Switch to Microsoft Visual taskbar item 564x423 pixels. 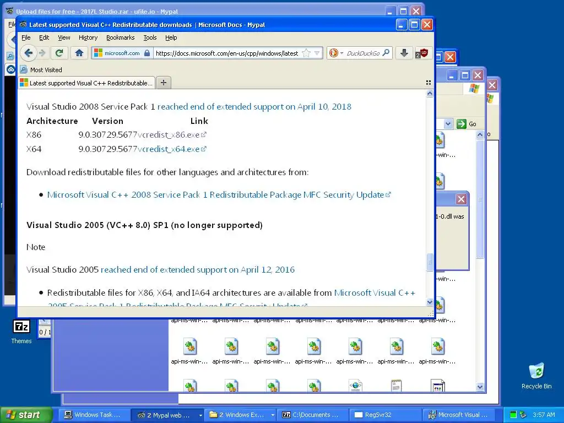coord(459,415)
